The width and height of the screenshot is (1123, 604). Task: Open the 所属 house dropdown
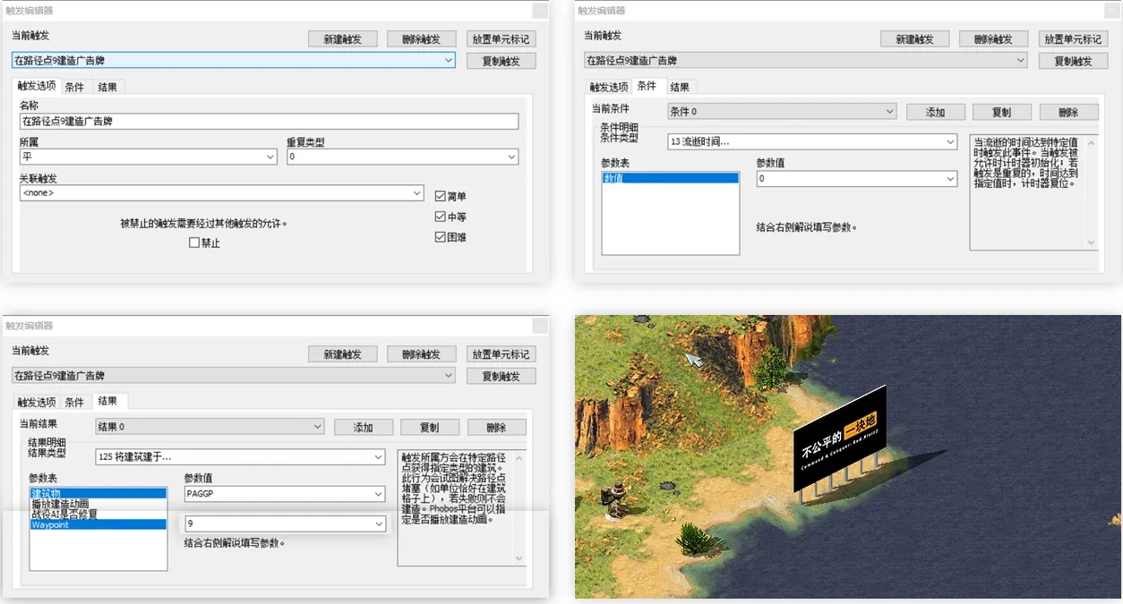pos(148,157)
